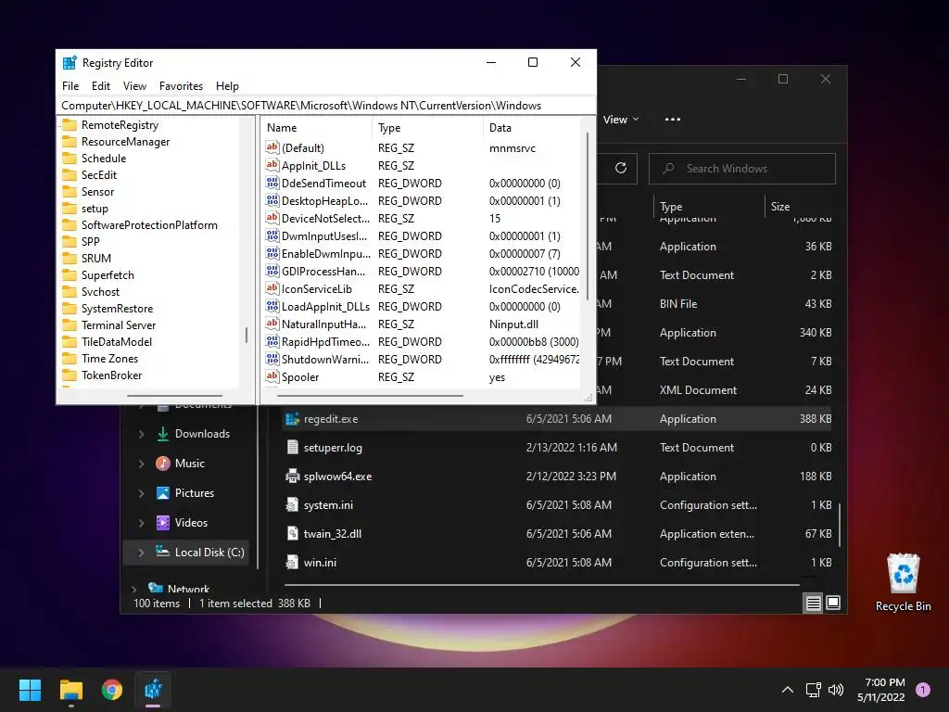Screen dimensions: 949x712
Task: Select the AppInit_DLLs string value icon
Action: click(x=272, y=165)
